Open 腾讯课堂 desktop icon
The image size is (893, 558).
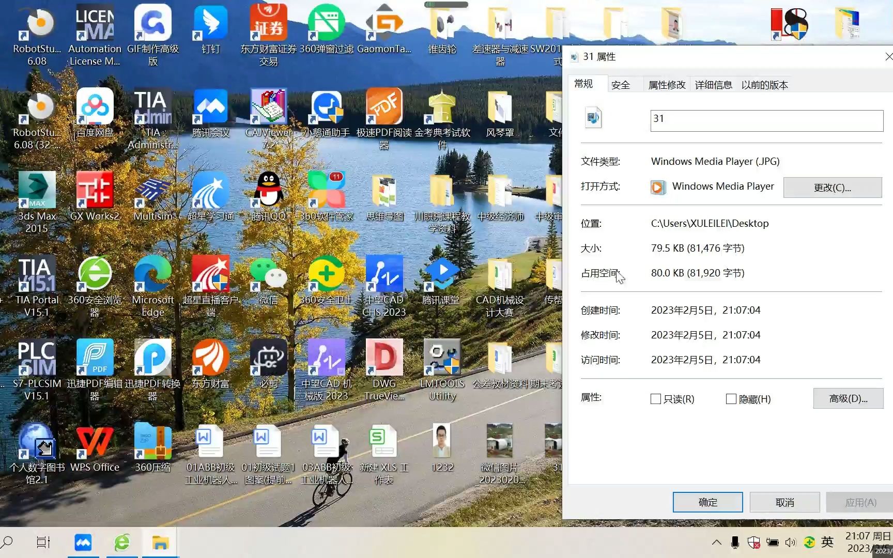click(442, 280)
